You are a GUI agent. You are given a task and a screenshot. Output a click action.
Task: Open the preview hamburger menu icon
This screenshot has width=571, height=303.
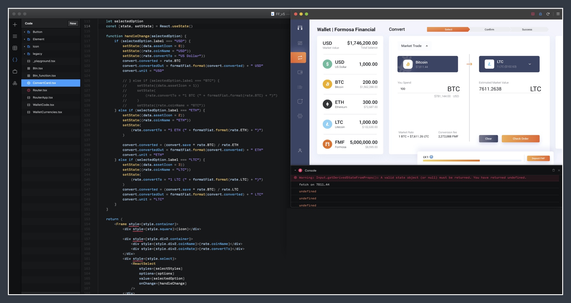pos(558,14)
